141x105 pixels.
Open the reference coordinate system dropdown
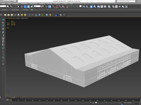click(x=37, y=6)
